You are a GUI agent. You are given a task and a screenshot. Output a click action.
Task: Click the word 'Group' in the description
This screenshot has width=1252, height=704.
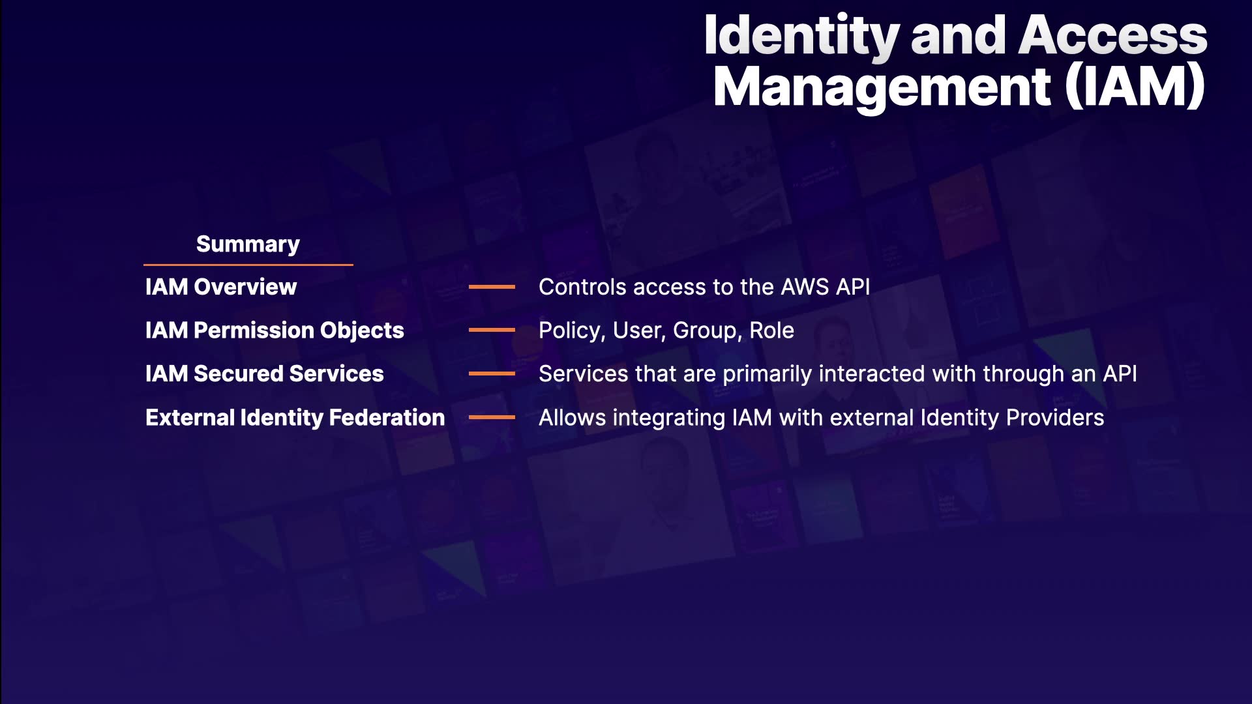[x=706, y=330]
